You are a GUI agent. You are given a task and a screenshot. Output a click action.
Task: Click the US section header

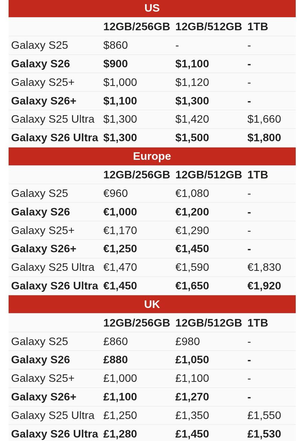(152, 8)
